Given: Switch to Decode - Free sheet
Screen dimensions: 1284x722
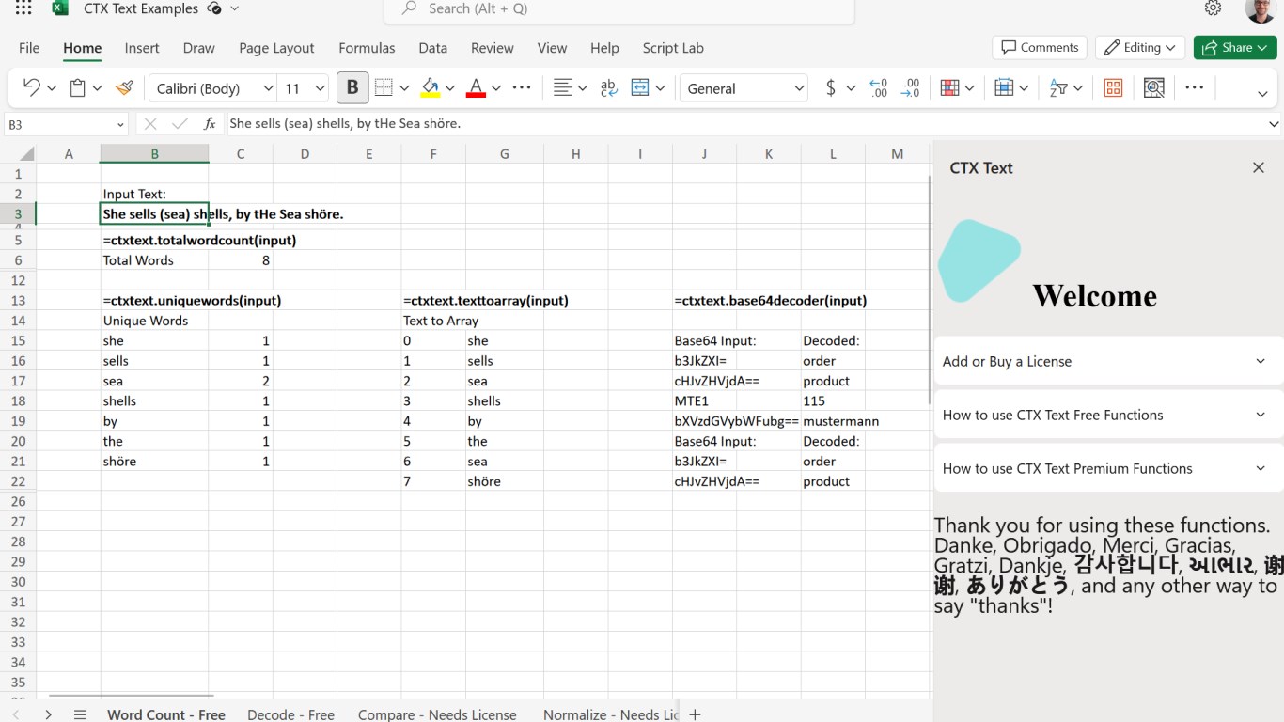Looking at the screenshot, I should (290, 714).
